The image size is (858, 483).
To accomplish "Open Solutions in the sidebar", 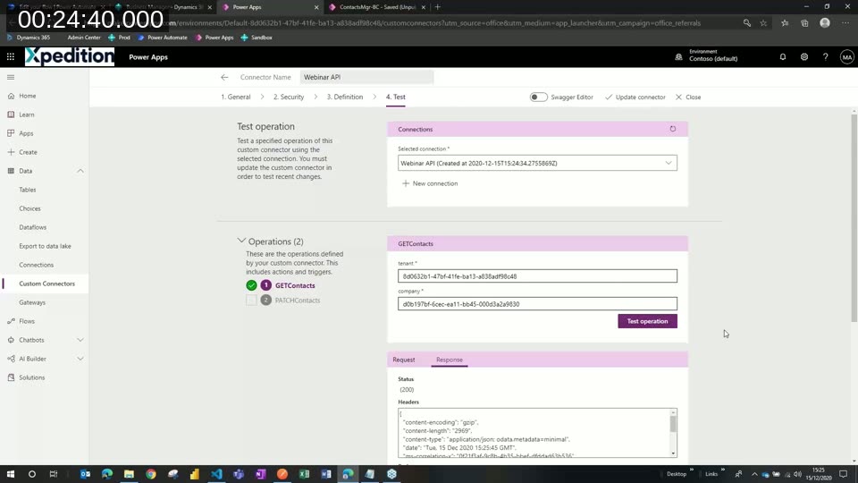I will tap(32, 377).
